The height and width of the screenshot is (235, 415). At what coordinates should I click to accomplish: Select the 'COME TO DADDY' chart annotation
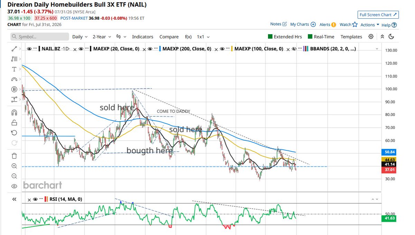pos(174,111)
